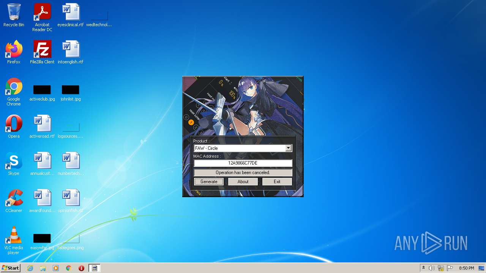Open Windows Explorer folder in taskbar
This screenshot has height=273, width=486.
click(x=43, y=268)
